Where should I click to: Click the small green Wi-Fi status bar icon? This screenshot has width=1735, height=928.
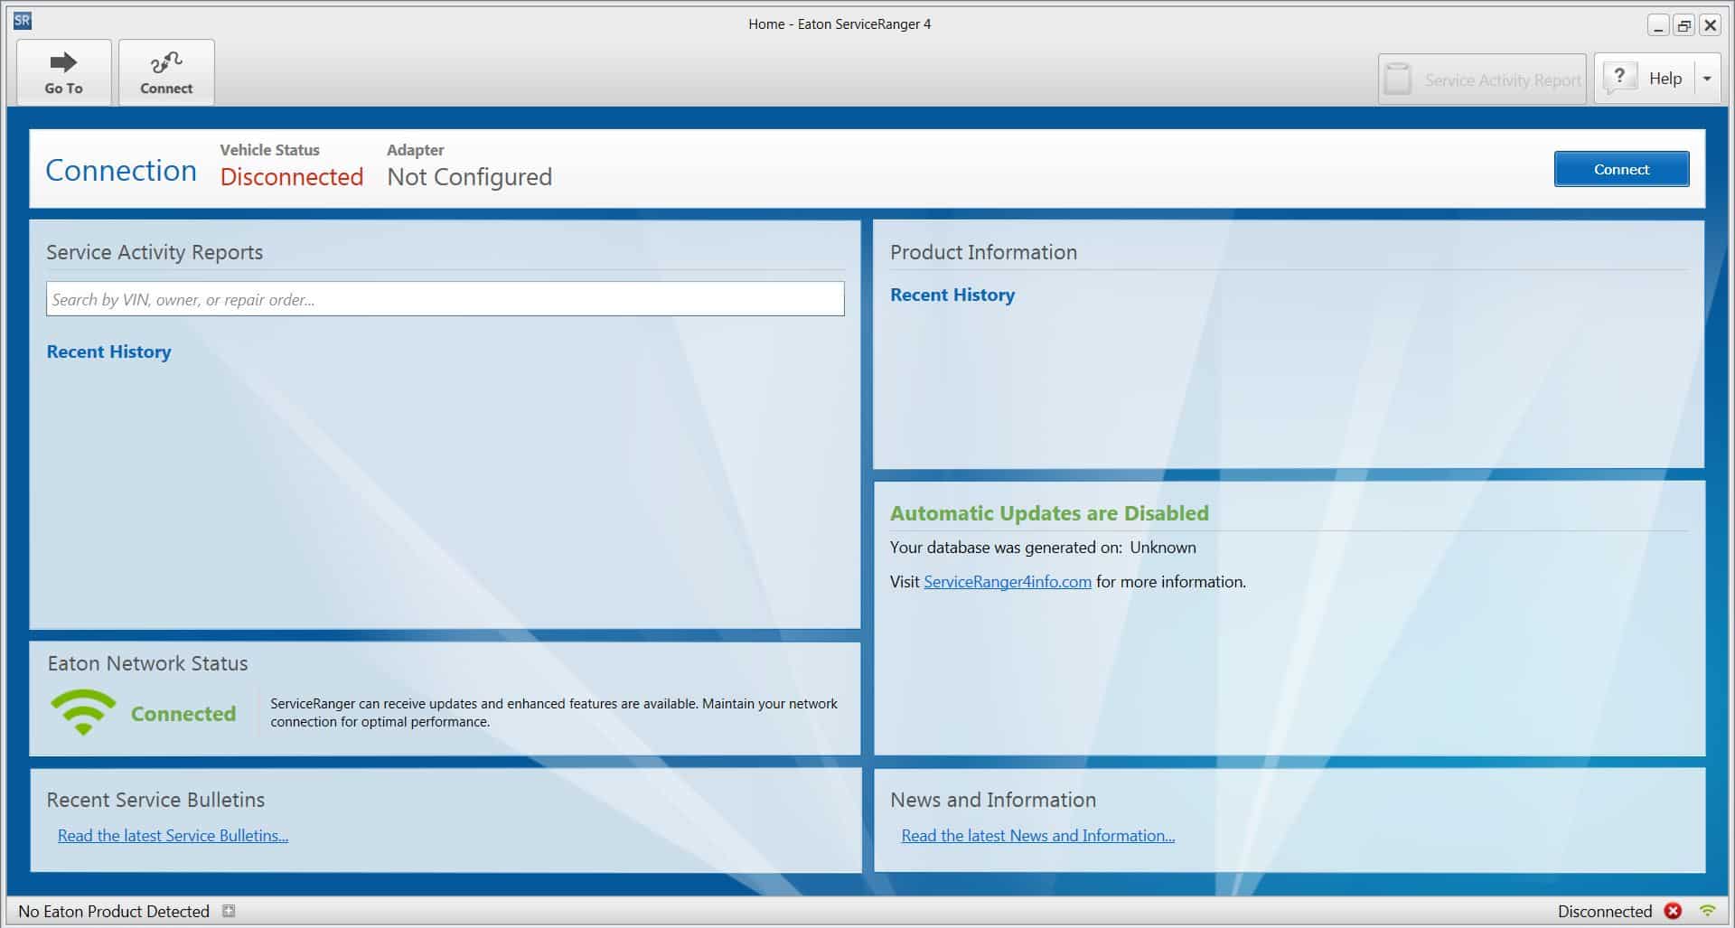click(1707, 911)
